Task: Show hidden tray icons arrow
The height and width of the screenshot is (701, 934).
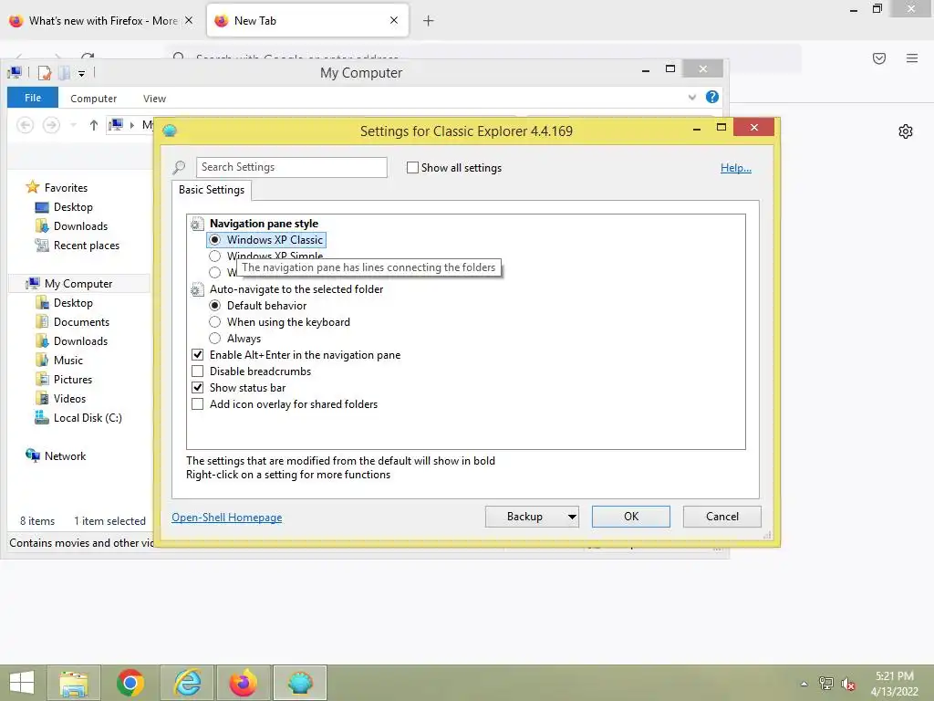Action: pos(804,684)
